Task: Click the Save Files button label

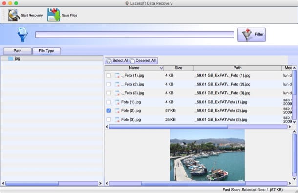Action: coord(69,15)
